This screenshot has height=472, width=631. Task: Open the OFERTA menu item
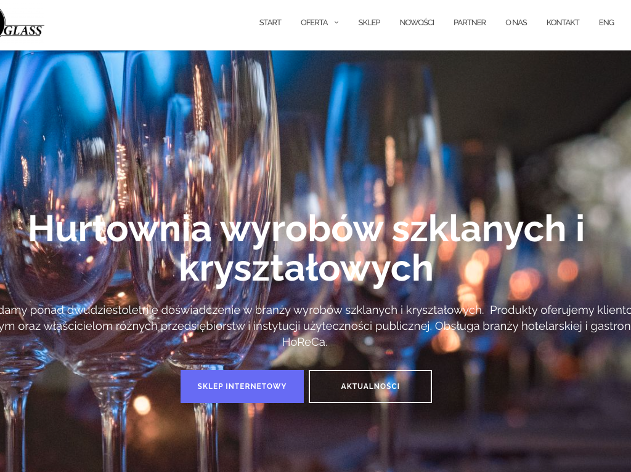[314, 23]
